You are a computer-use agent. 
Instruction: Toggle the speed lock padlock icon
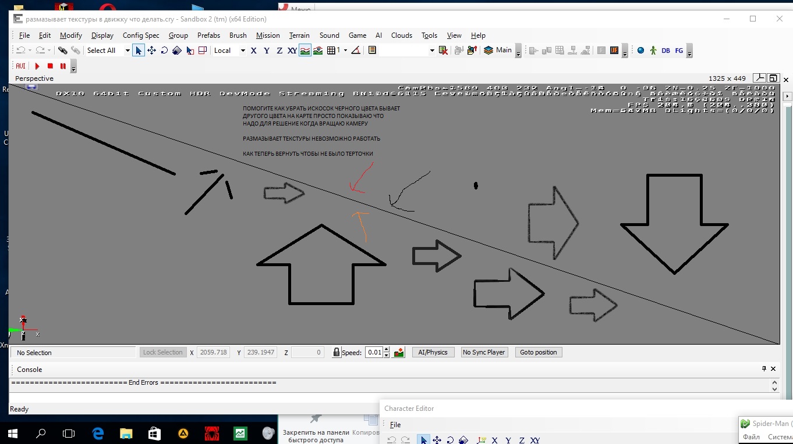[x=336, y=352]
